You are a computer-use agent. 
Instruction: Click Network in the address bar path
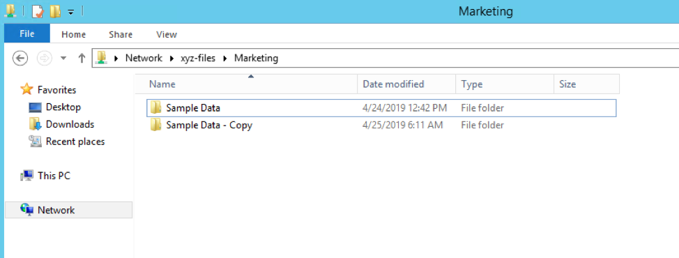(144, 58)
